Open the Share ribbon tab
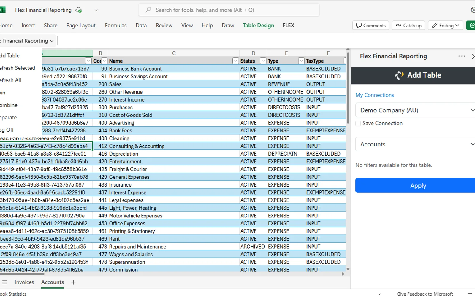475x297 pixels. pos(50,25)
